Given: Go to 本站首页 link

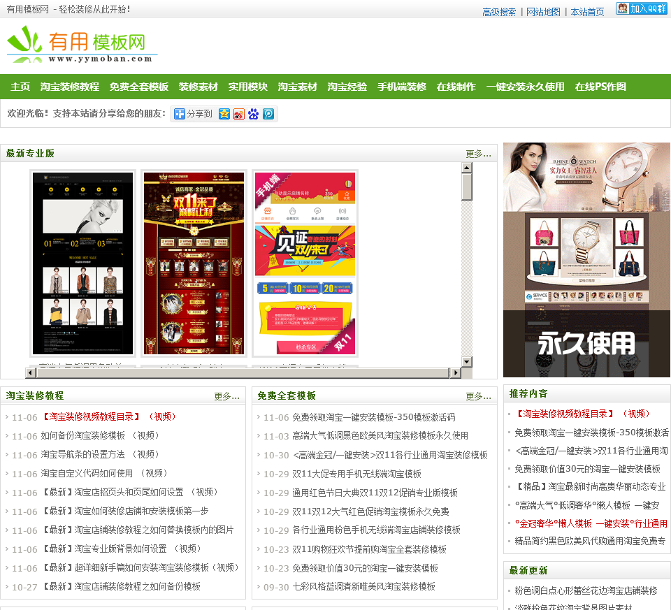Looking at the screenshot, I should pyautogui.click(x=587, y=12).
